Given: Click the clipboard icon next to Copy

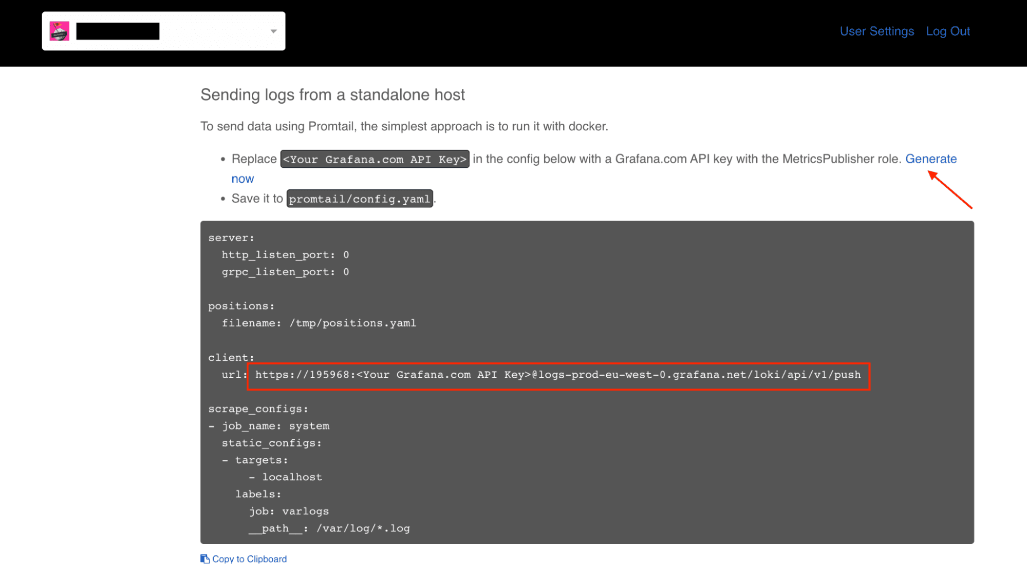Looking at the screenshot, I should tap(205, 558).
